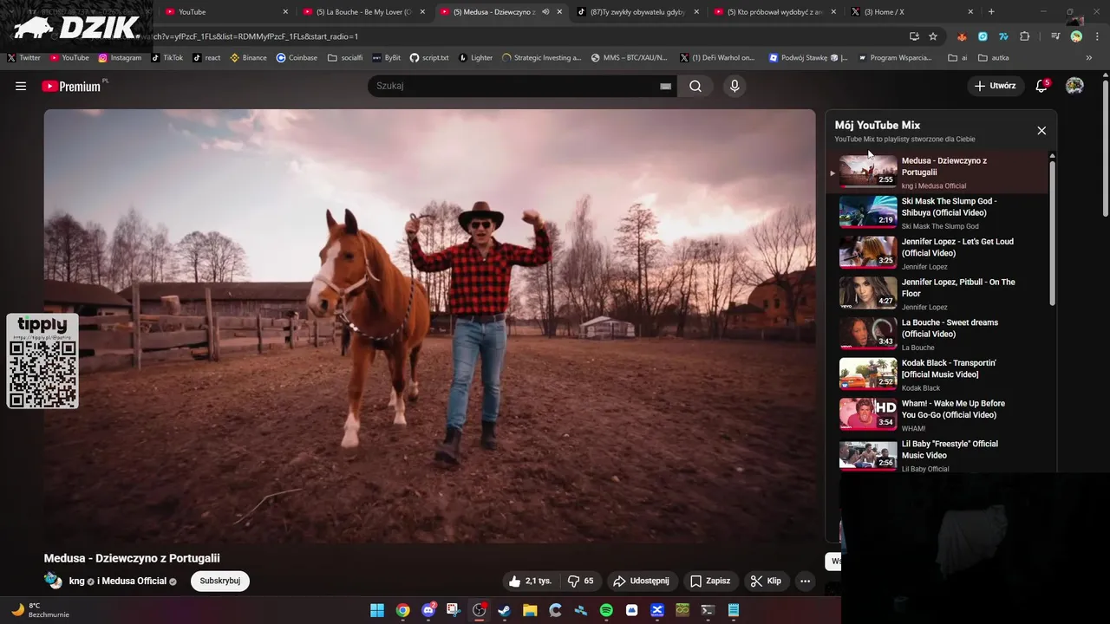The height and width of the screenshot is (624, 1110).
Task: Open Discord from the taskbar
Action: [x=428, y=610]
